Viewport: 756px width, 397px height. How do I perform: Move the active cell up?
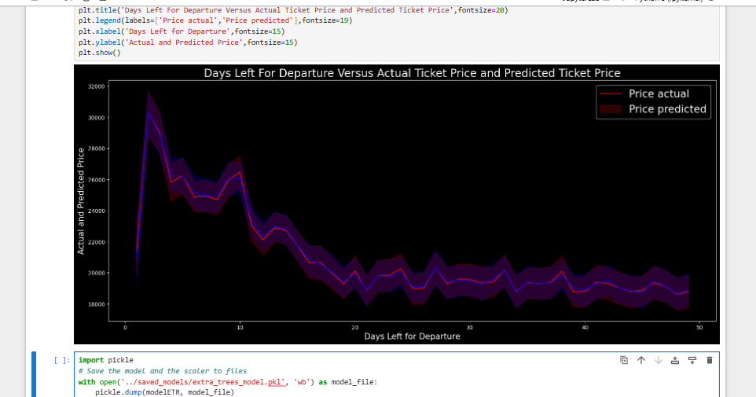point(641,360)
